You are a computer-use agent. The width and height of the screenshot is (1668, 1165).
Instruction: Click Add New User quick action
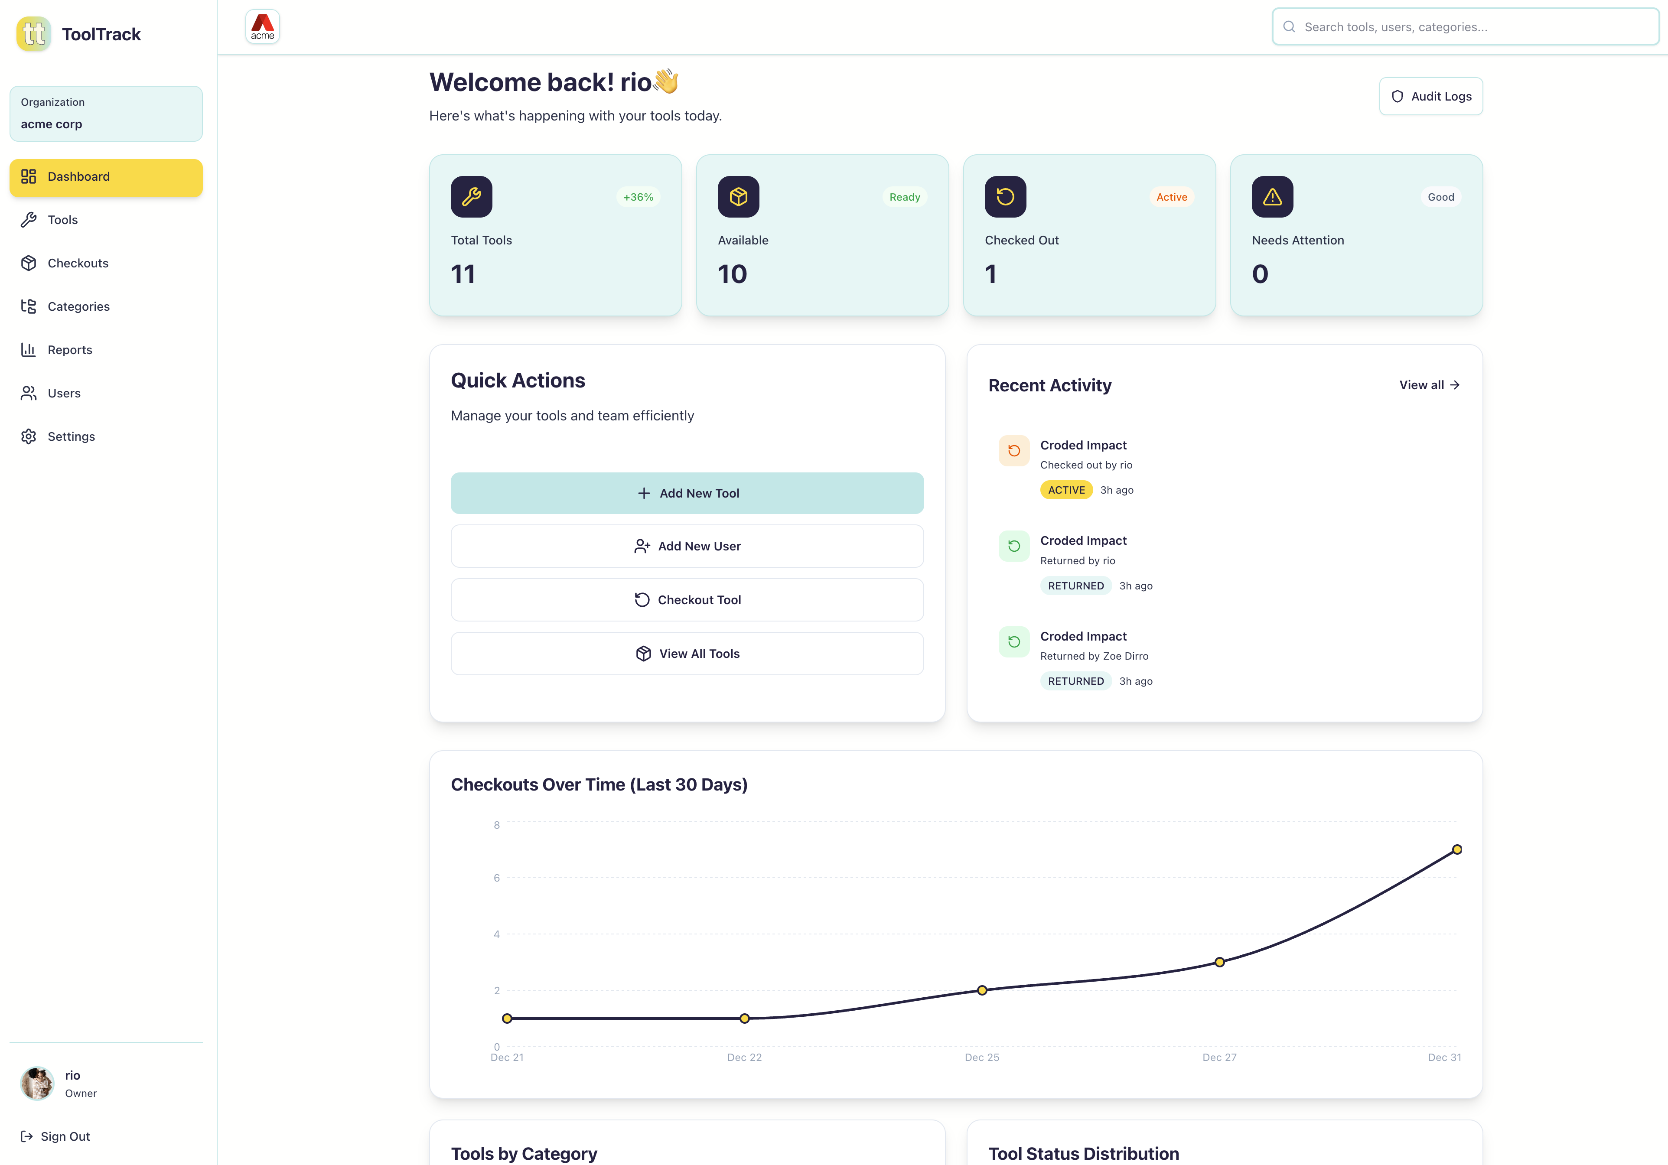[x=687, y=546]
